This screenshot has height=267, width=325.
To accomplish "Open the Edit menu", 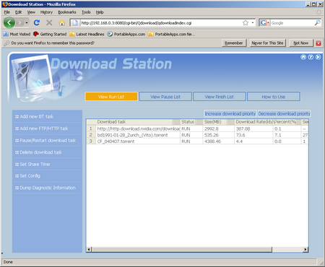I will (18, 12).
